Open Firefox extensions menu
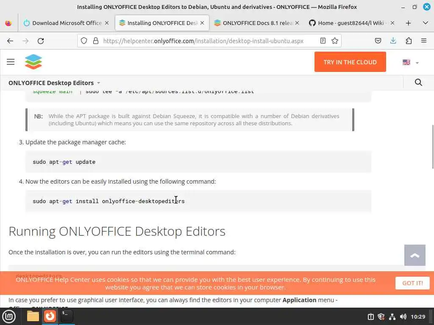The width and height of the screenshot is (434, 325). pos(409,41)
